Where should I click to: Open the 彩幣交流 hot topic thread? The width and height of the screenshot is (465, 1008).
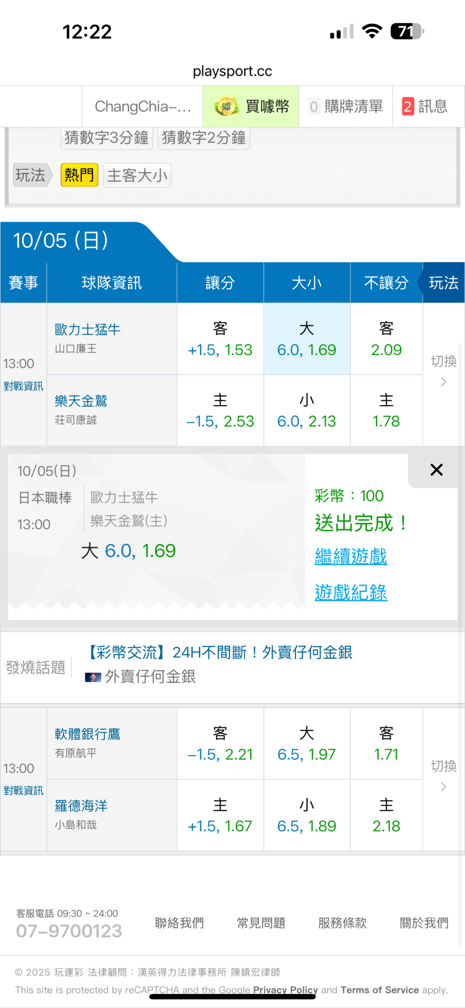click(x=218, y=652)
